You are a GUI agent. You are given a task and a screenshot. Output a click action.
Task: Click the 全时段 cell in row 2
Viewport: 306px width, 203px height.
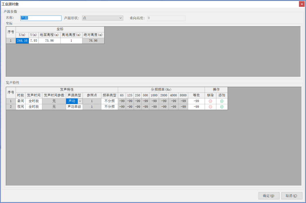click(x=34, y=107)
